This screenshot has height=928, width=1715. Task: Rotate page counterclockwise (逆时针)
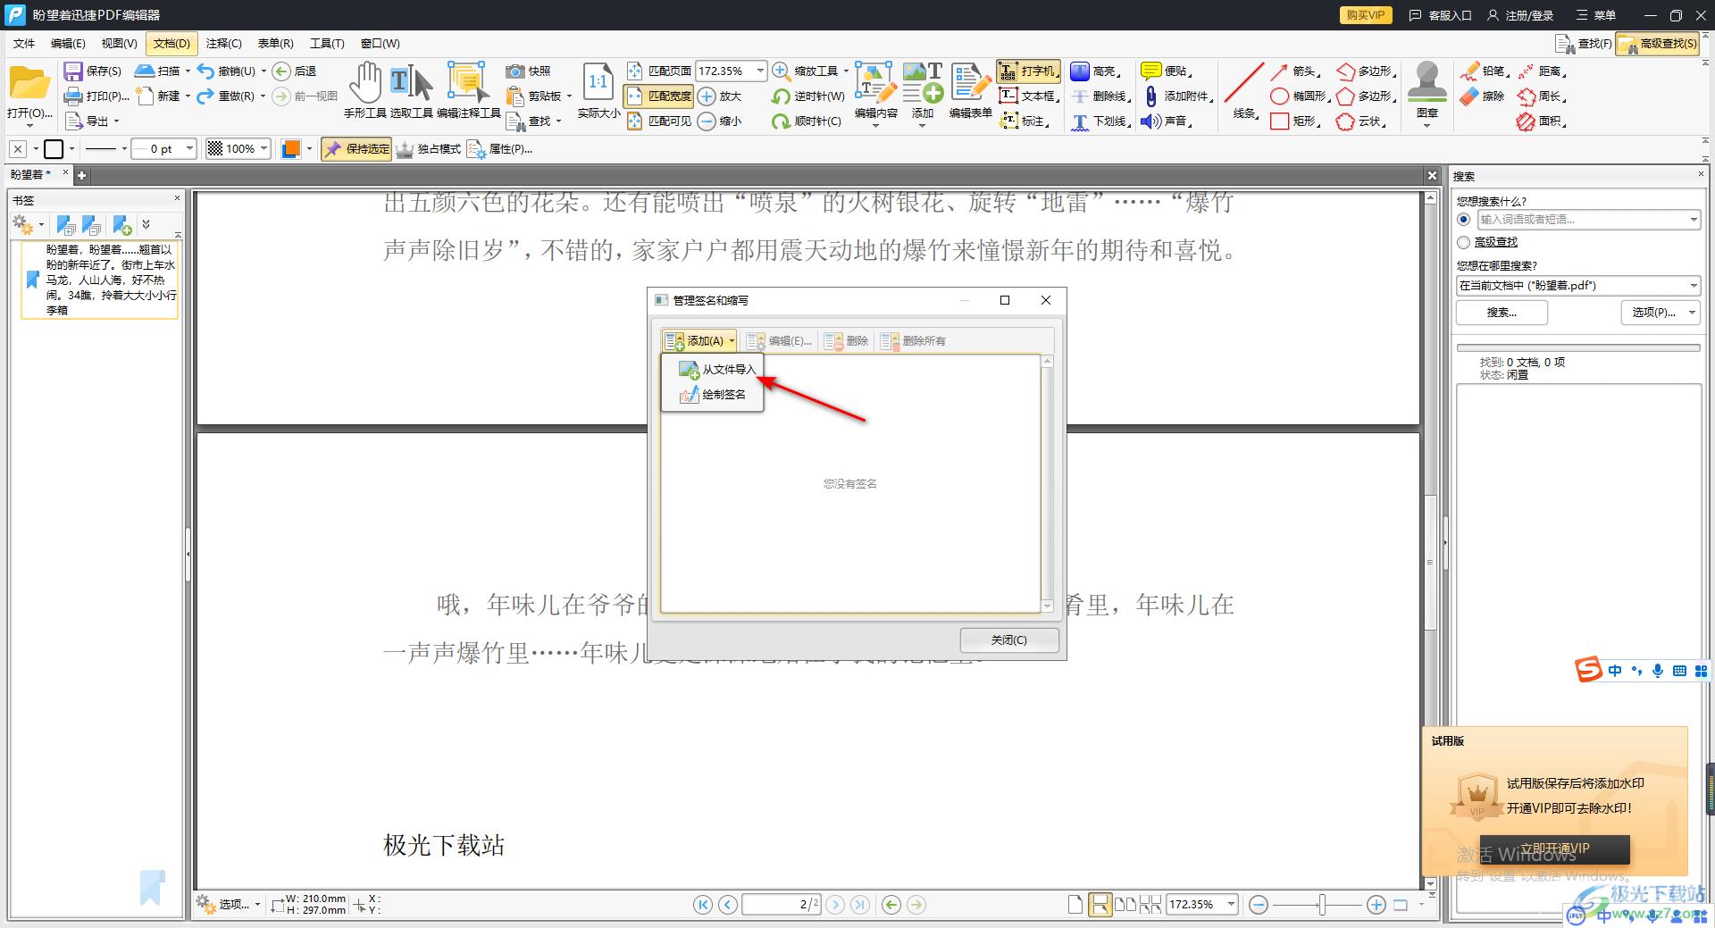click(808, 96)
